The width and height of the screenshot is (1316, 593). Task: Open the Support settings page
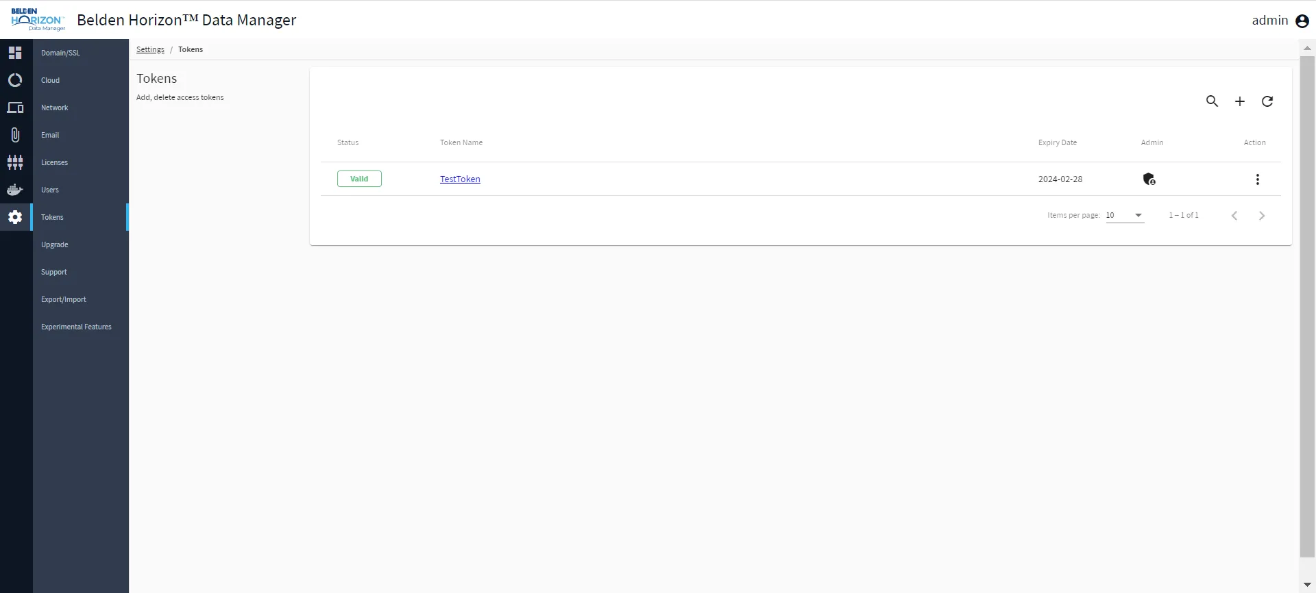(81, 272)
